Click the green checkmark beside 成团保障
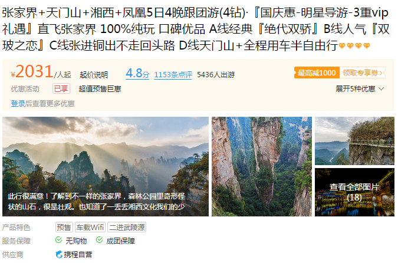398x263 pixels. [x=99, y=240]
